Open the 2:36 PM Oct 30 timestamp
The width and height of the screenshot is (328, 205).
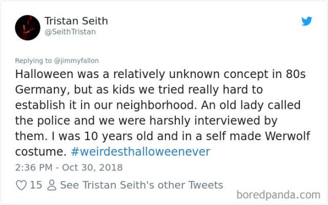point(69,167)
